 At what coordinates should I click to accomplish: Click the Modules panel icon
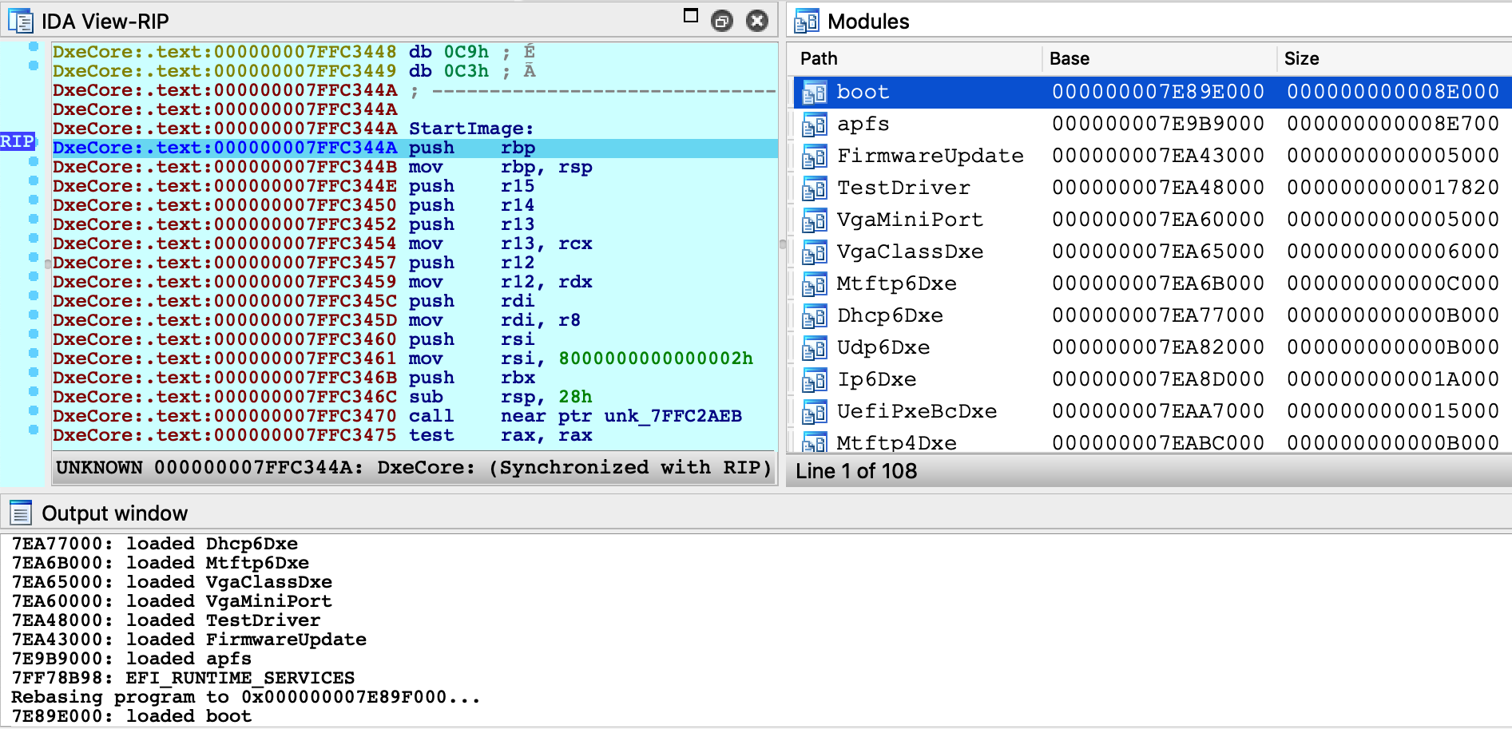(x=807, y=21)
